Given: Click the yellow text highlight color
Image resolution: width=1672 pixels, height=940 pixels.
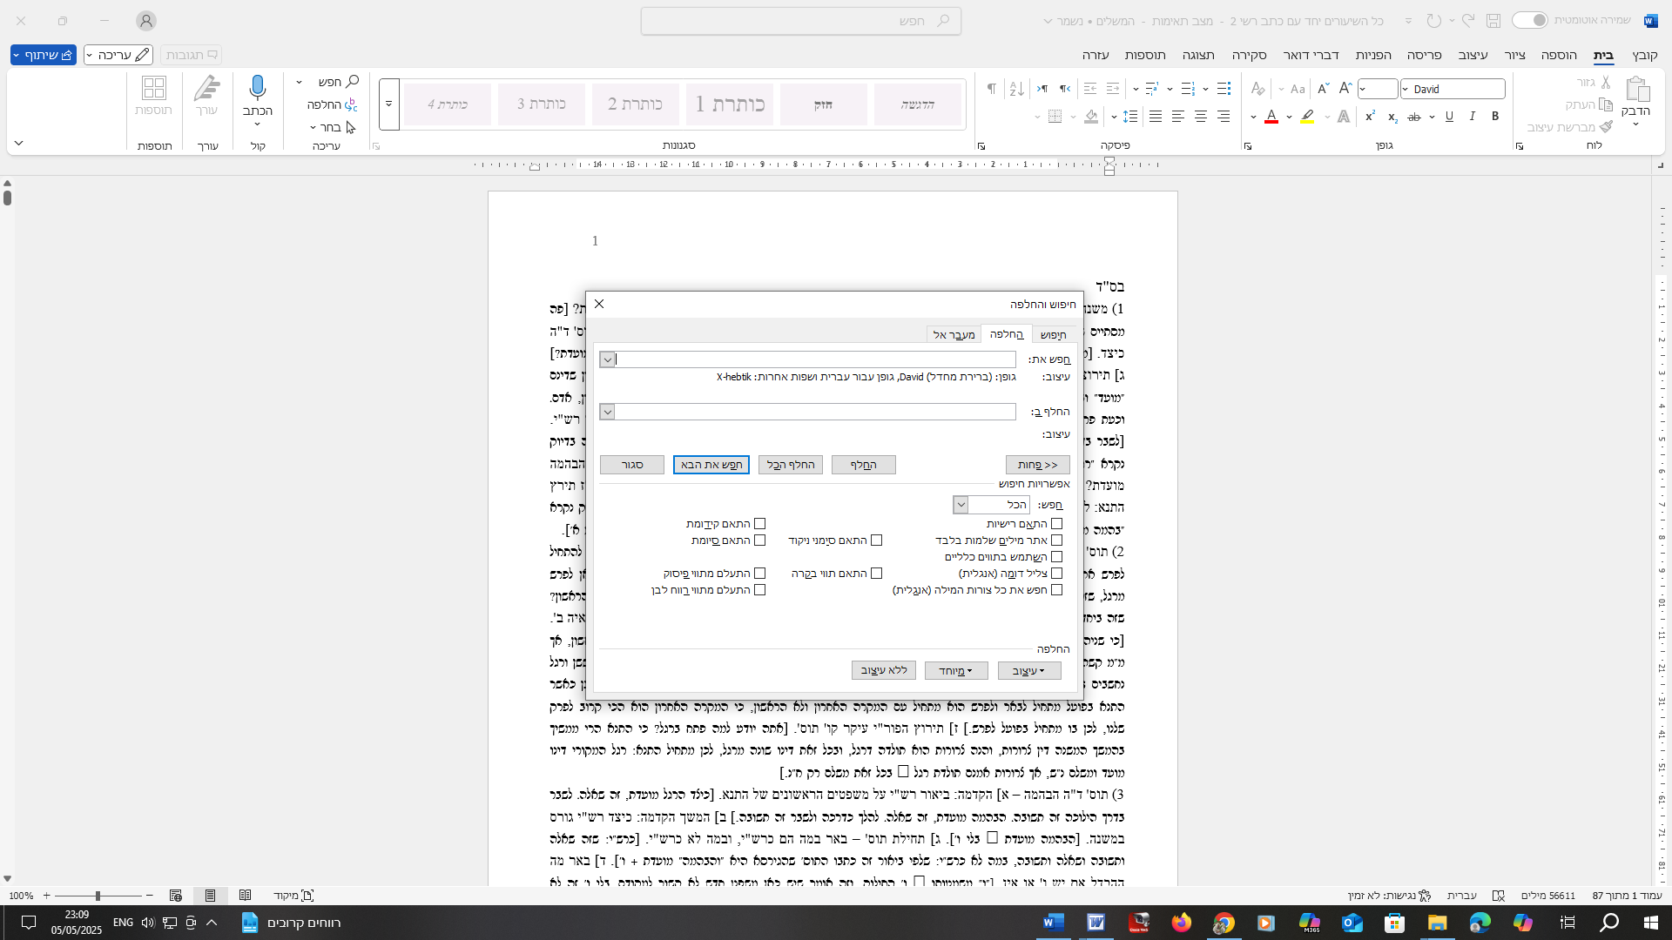Looking at the screenshot, I should [1307, 117].
